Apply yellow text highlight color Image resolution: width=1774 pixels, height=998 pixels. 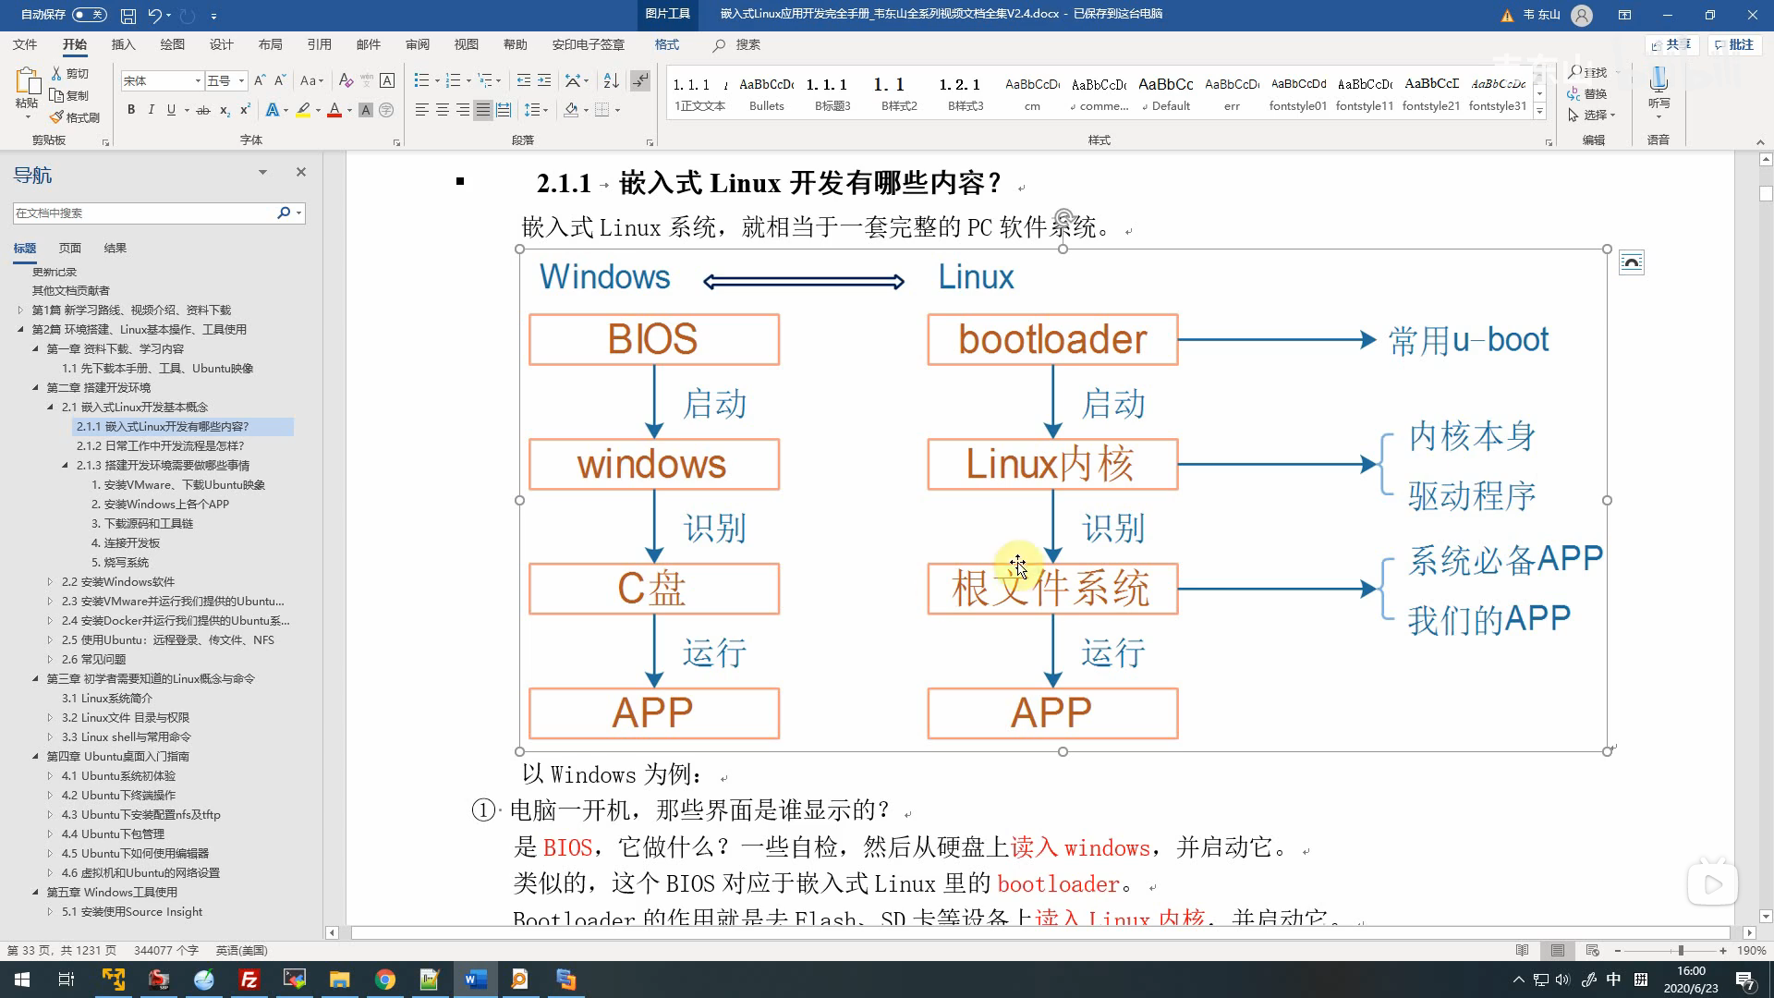302,110
